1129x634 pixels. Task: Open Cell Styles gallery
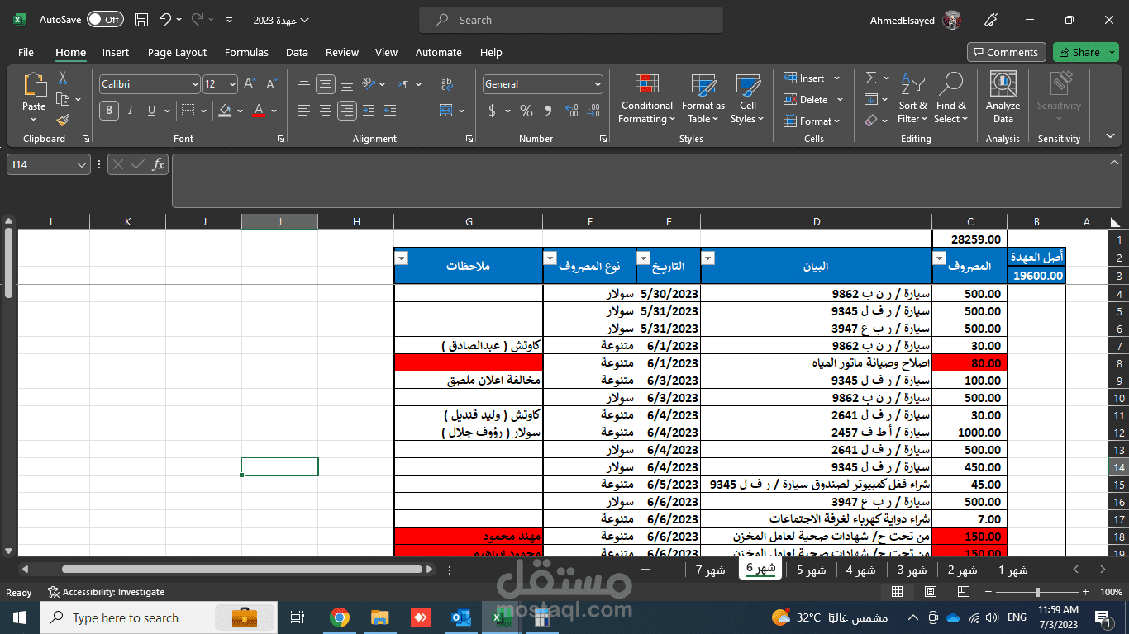click(748, 98)
